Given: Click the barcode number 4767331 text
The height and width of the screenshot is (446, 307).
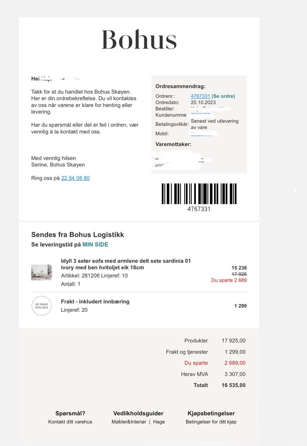Looking at the screenshot, I should coord(199,209).
